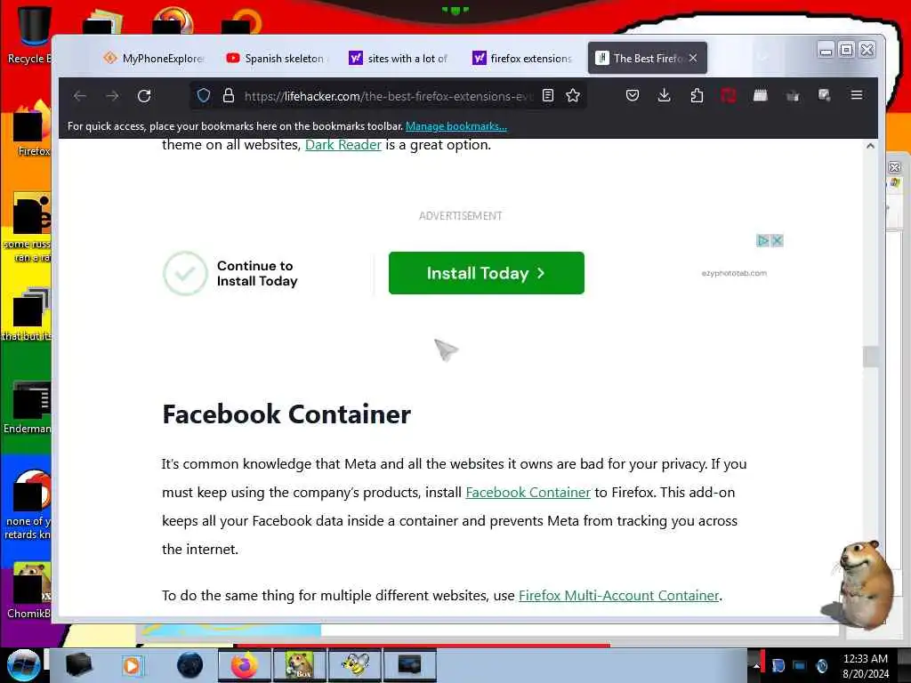Bookmark this page with the star
The width and height of the screenshot is (911, 683).
pyautogui.click(x=573, y=95)
